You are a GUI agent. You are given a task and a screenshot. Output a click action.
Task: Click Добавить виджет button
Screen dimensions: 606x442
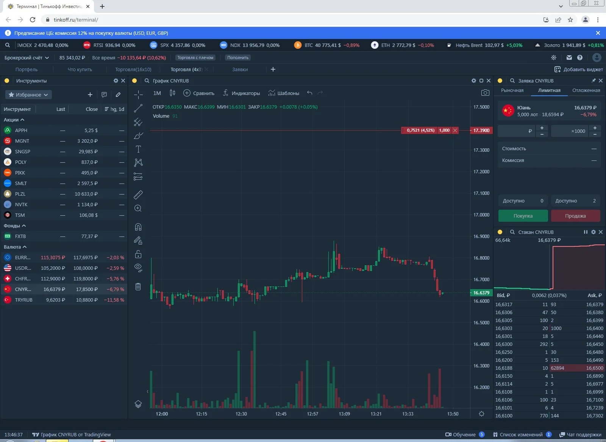pos(579,70)
